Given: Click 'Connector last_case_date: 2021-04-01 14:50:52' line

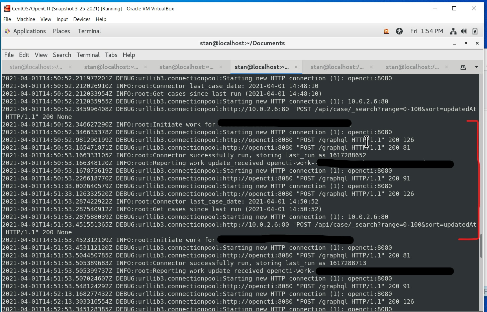Looking at the screenshot, I should (x=160, y=202).
